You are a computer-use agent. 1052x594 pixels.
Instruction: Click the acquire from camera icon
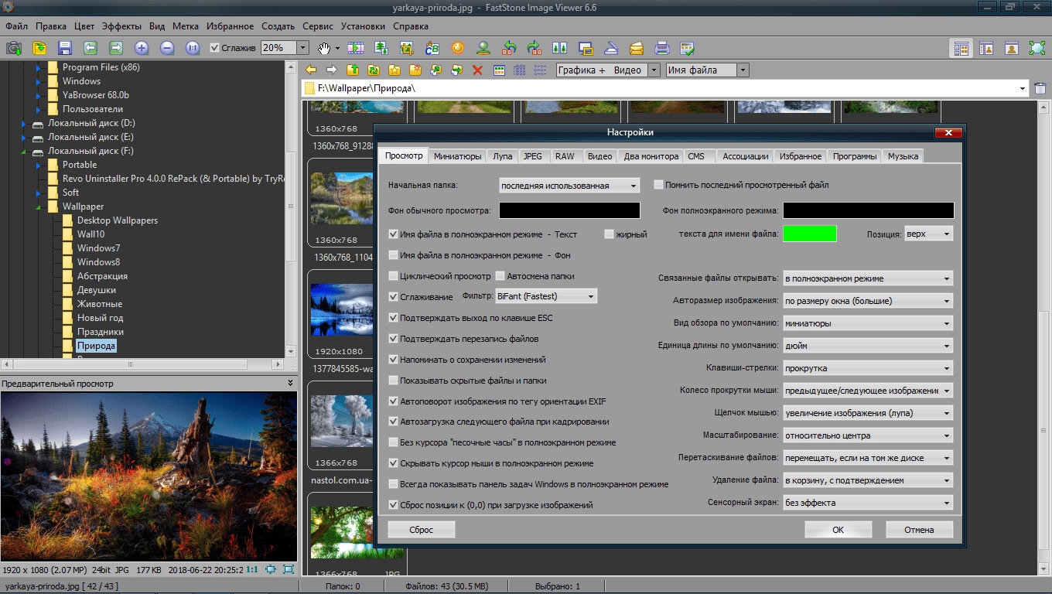[x=14, y=48]
